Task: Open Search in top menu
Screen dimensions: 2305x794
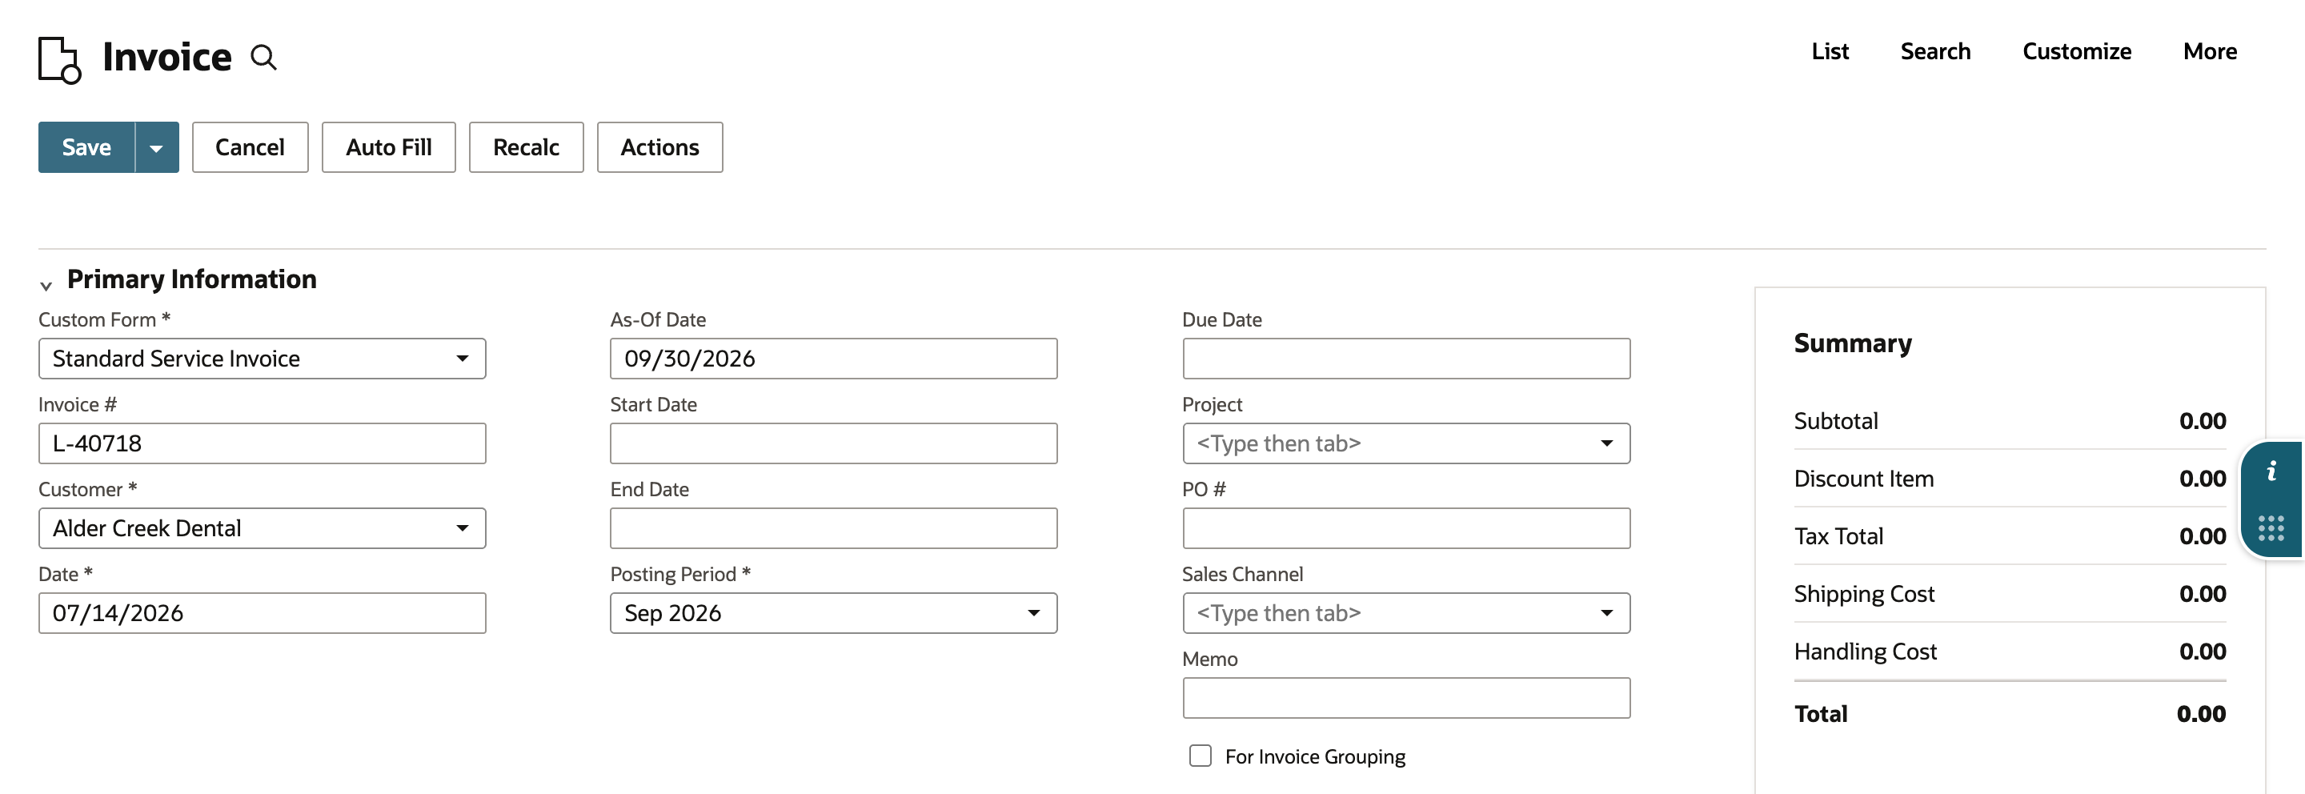Action: pos(1934,52)
